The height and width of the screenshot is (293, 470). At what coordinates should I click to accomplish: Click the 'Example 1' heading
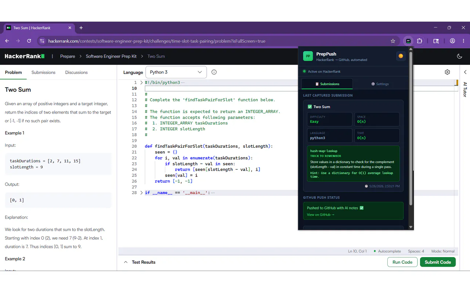point(15,133)
